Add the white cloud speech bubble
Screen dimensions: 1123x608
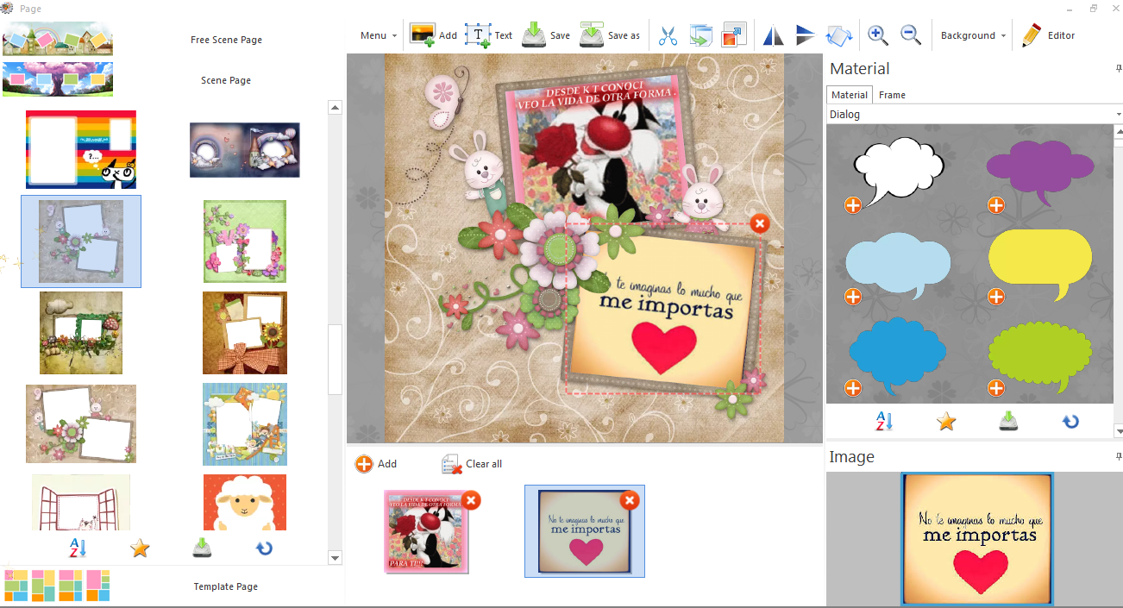[853, 205]
